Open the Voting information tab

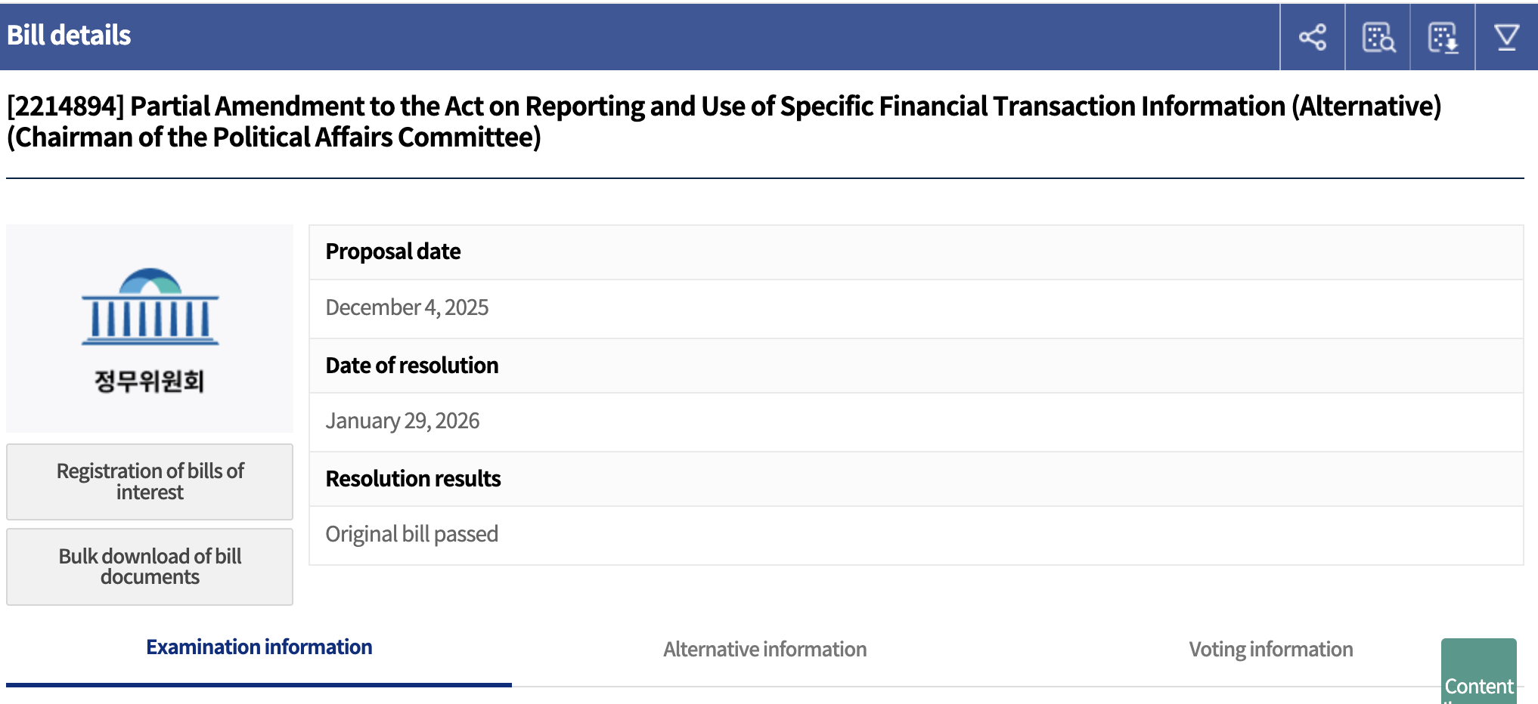click(1270, 650)
